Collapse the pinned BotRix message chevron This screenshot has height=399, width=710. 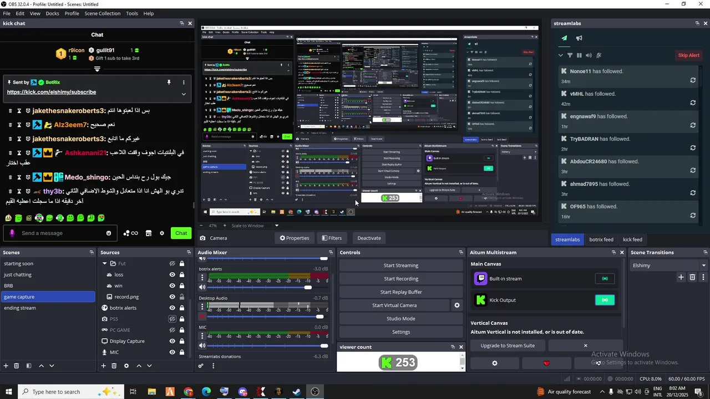184,94
